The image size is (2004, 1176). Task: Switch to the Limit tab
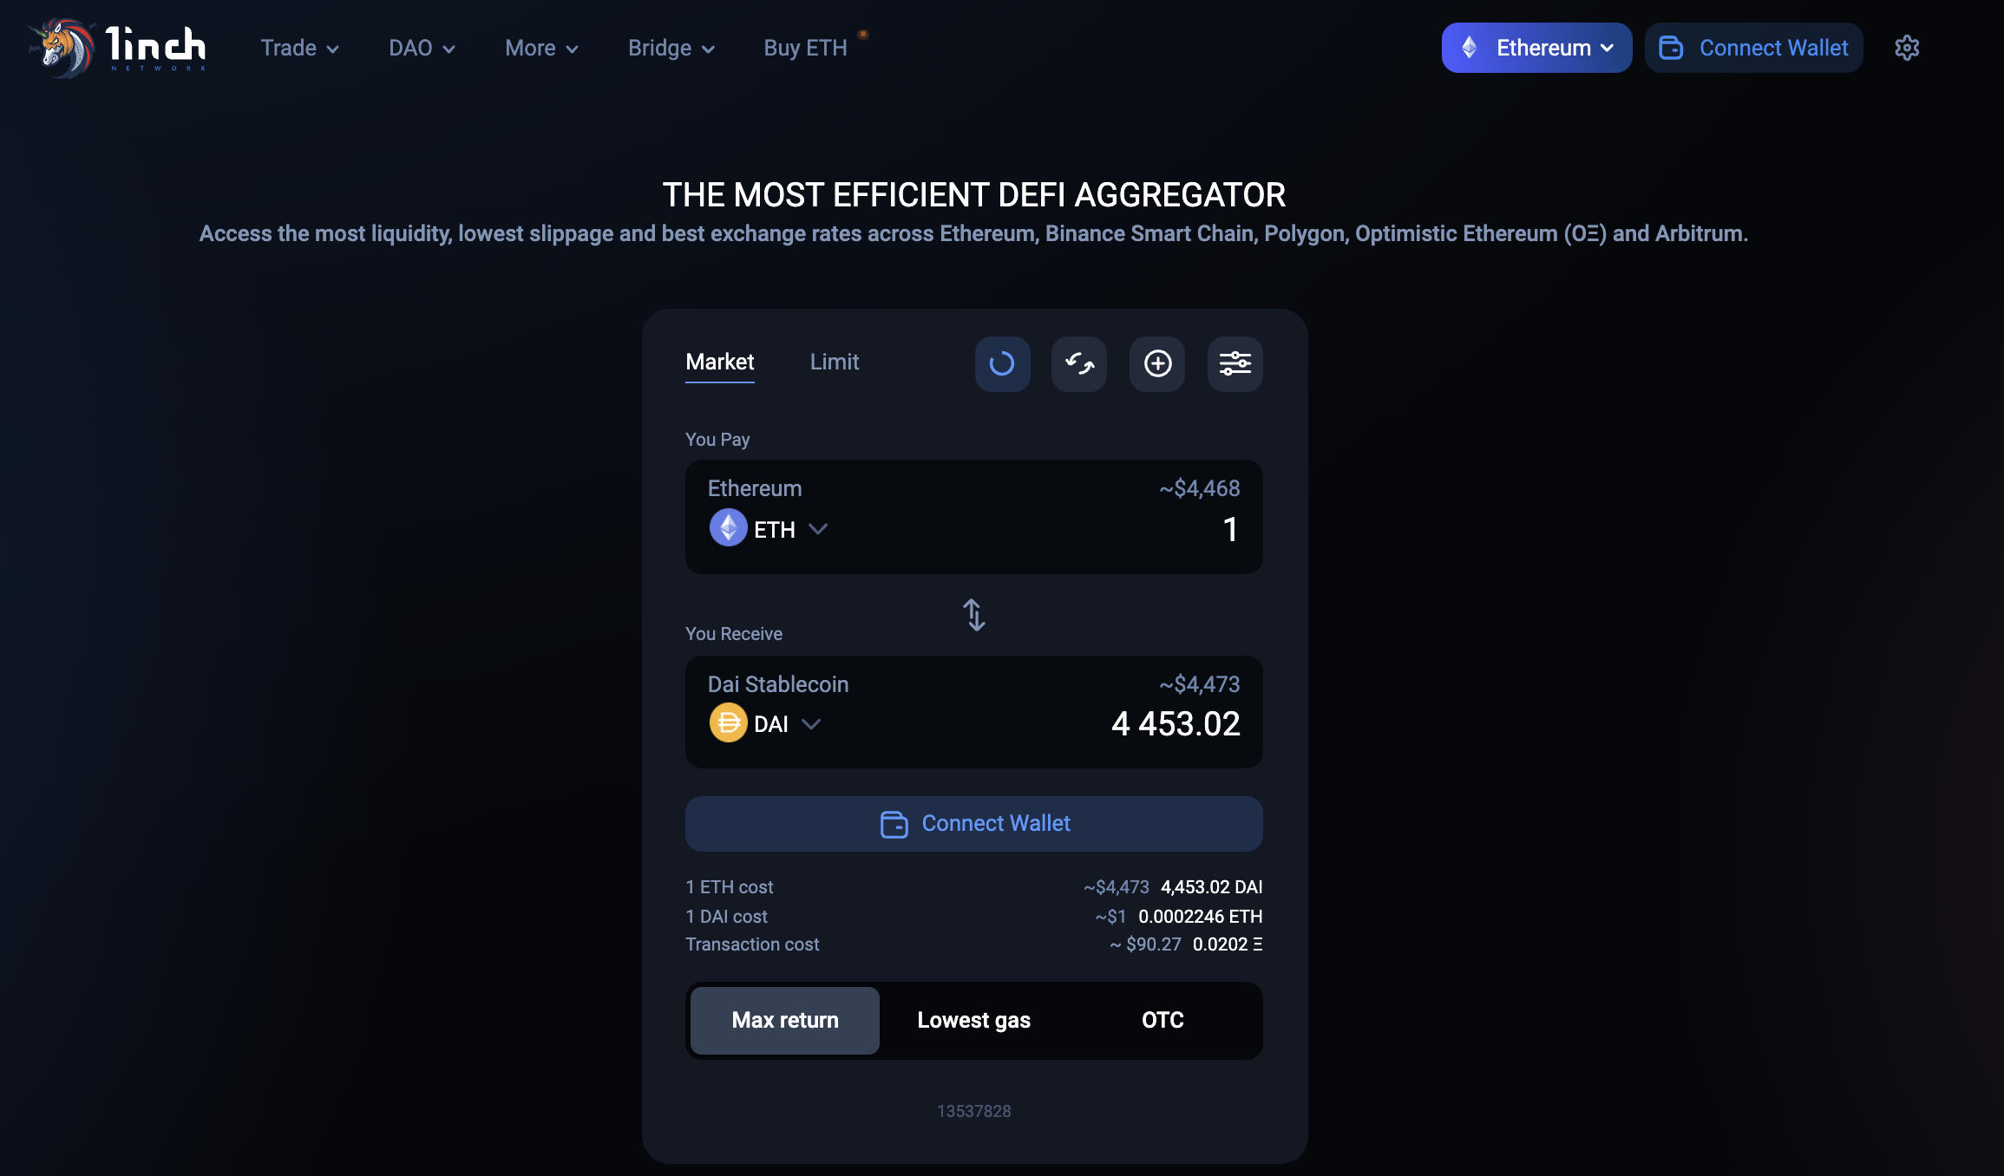coord(834,362)
